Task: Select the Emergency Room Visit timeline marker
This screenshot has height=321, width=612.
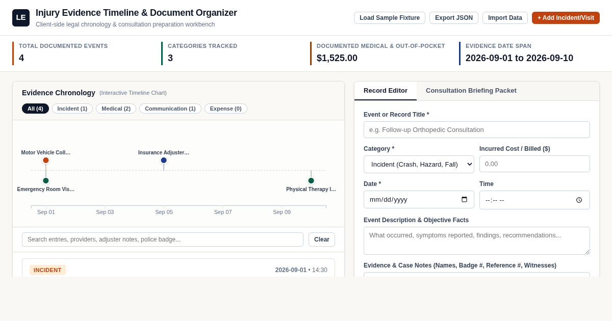Action: [46, 180]
